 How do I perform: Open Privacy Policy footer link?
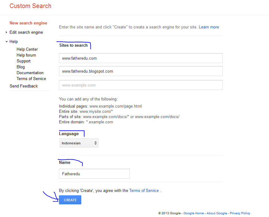click(x=240, y=213)
